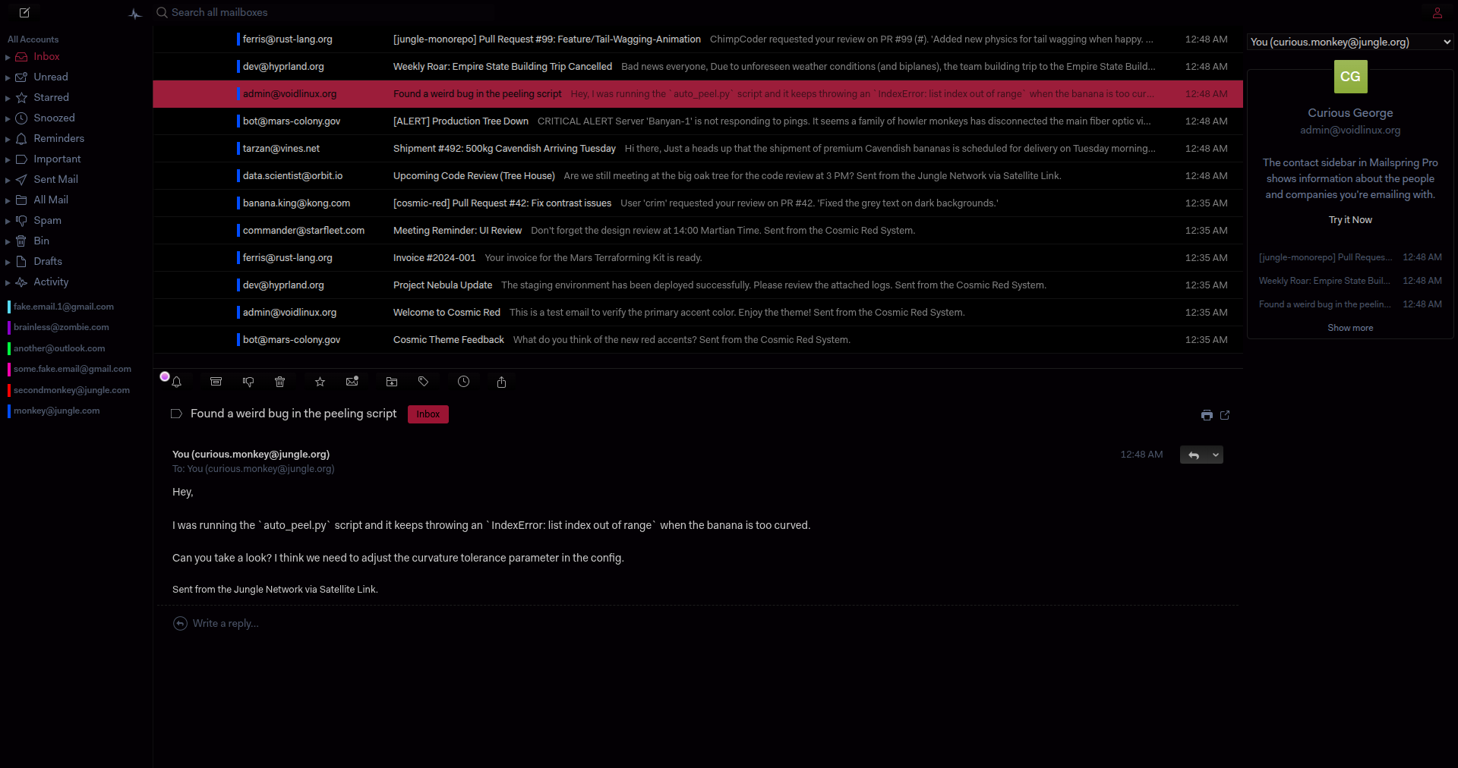Compose a new message

[x=24, y=12]
